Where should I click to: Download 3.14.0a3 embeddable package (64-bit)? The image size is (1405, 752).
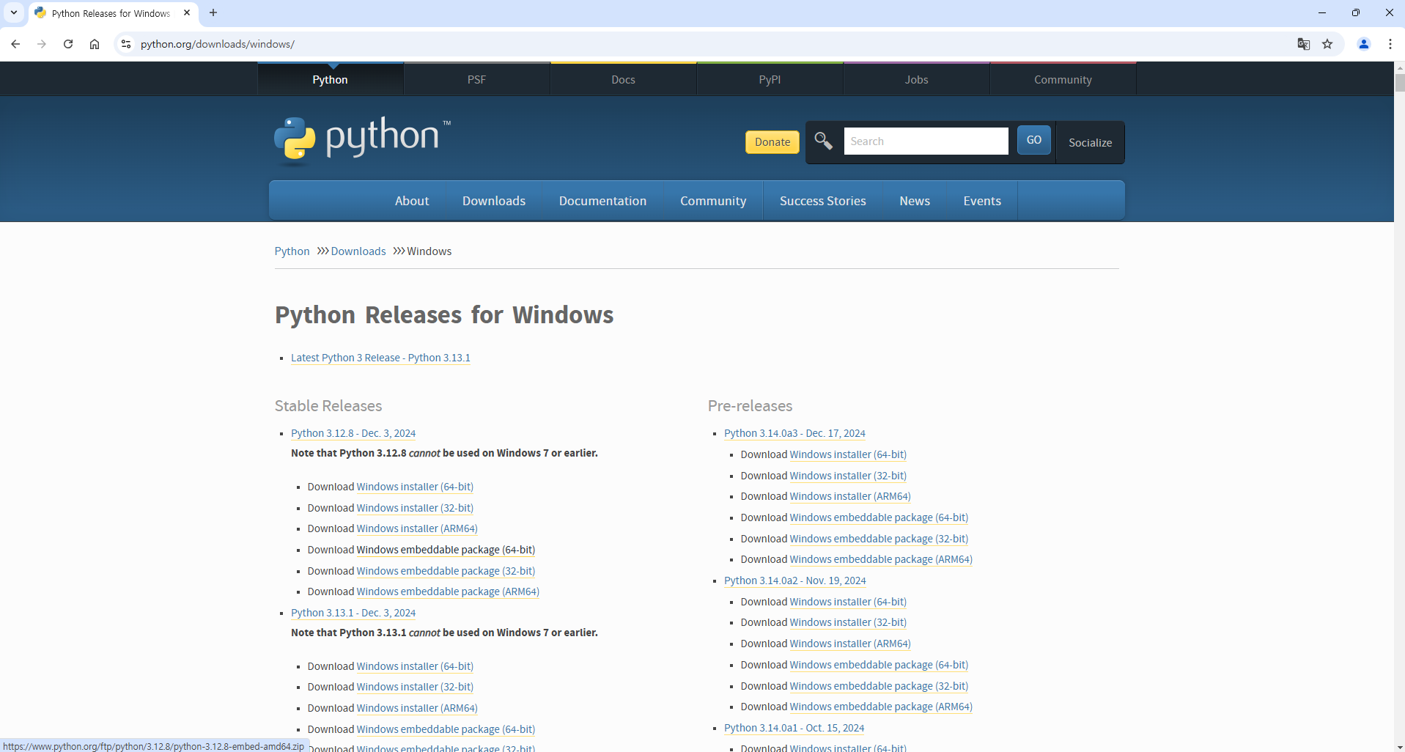pos(879,517)
